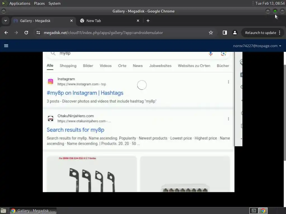
Task: Reload the Megadisk gallery page
Action: click(x=26, y=33)
